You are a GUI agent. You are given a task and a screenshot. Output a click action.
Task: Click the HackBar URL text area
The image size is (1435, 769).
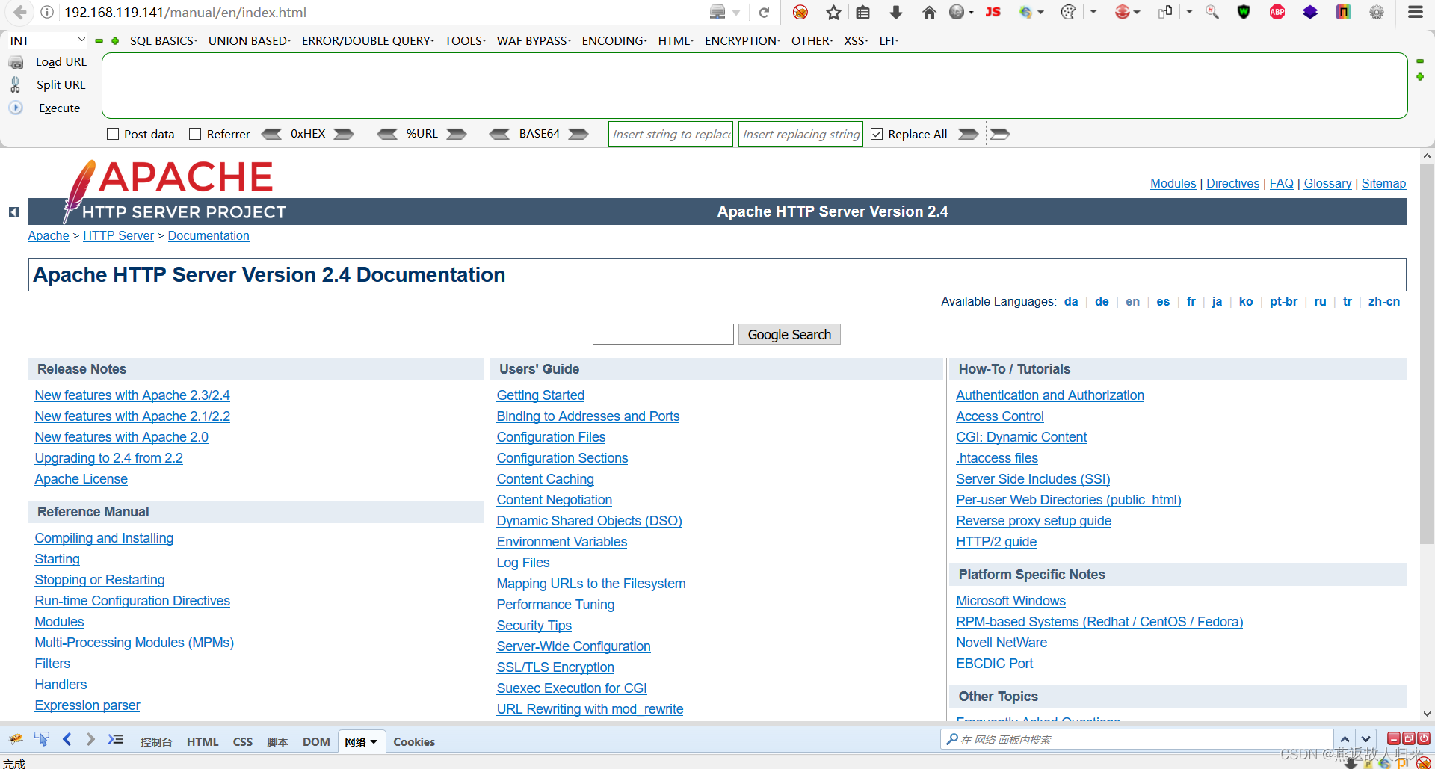(x=754, y=85)
